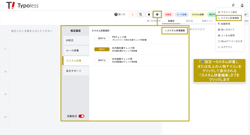
Task: Choose 組織管理 in user menu
Action: (224, 24)
